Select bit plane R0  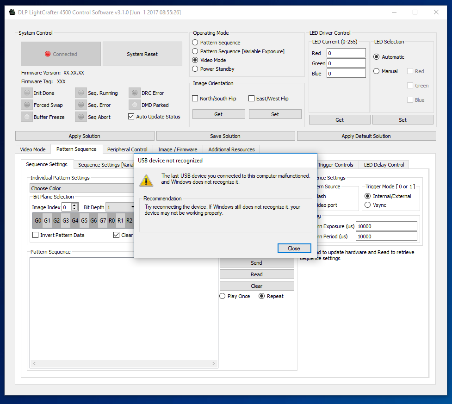pyautogui.click(x=111, y=221)
